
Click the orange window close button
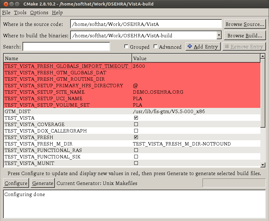click(5, 4)
